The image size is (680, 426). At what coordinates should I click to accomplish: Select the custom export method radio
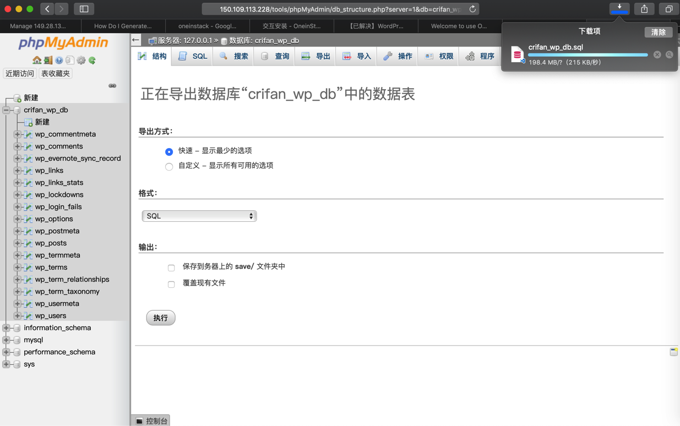tap(169, 166)
